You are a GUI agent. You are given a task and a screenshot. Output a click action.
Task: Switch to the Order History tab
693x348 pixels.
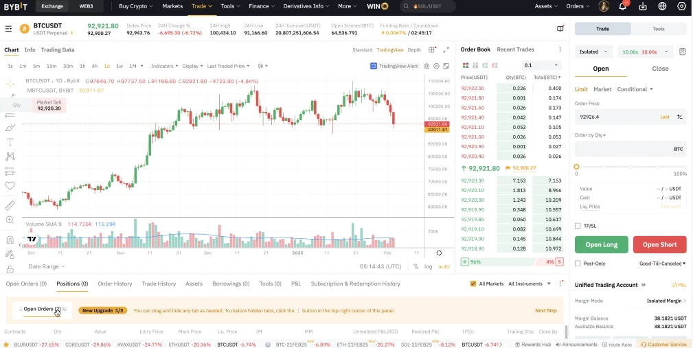115,284
